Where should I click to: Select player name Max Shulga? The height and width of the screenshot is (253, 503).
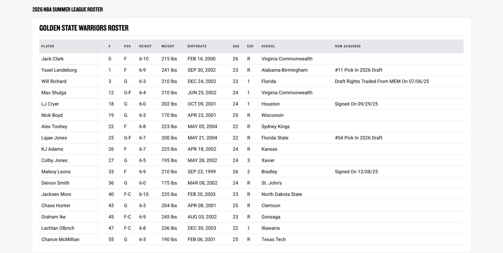(54, 93)
